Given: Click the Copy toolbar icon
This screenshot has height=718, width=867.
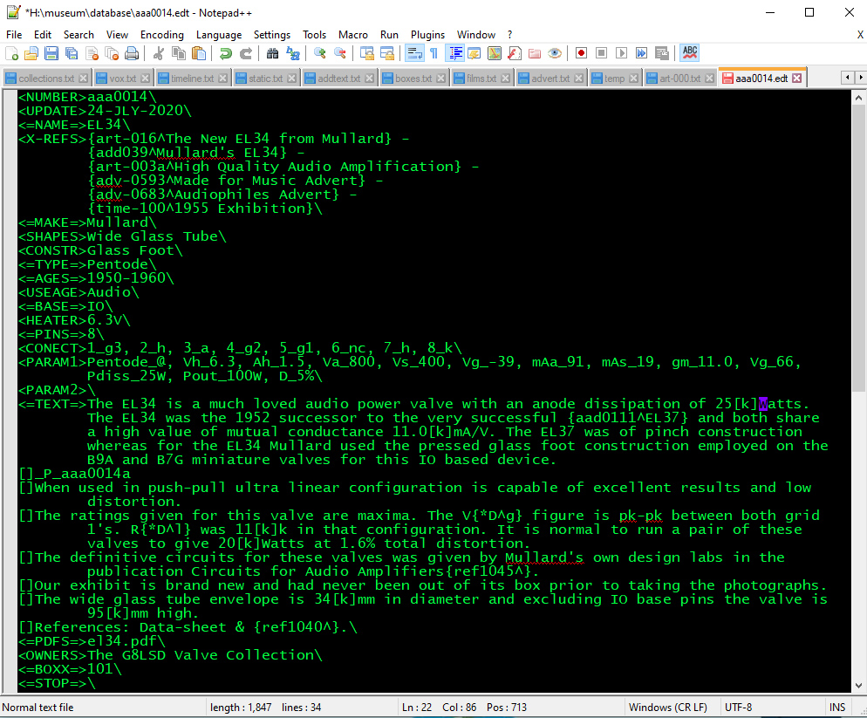Looking at the screenshot, I should [x=179, y=53].
